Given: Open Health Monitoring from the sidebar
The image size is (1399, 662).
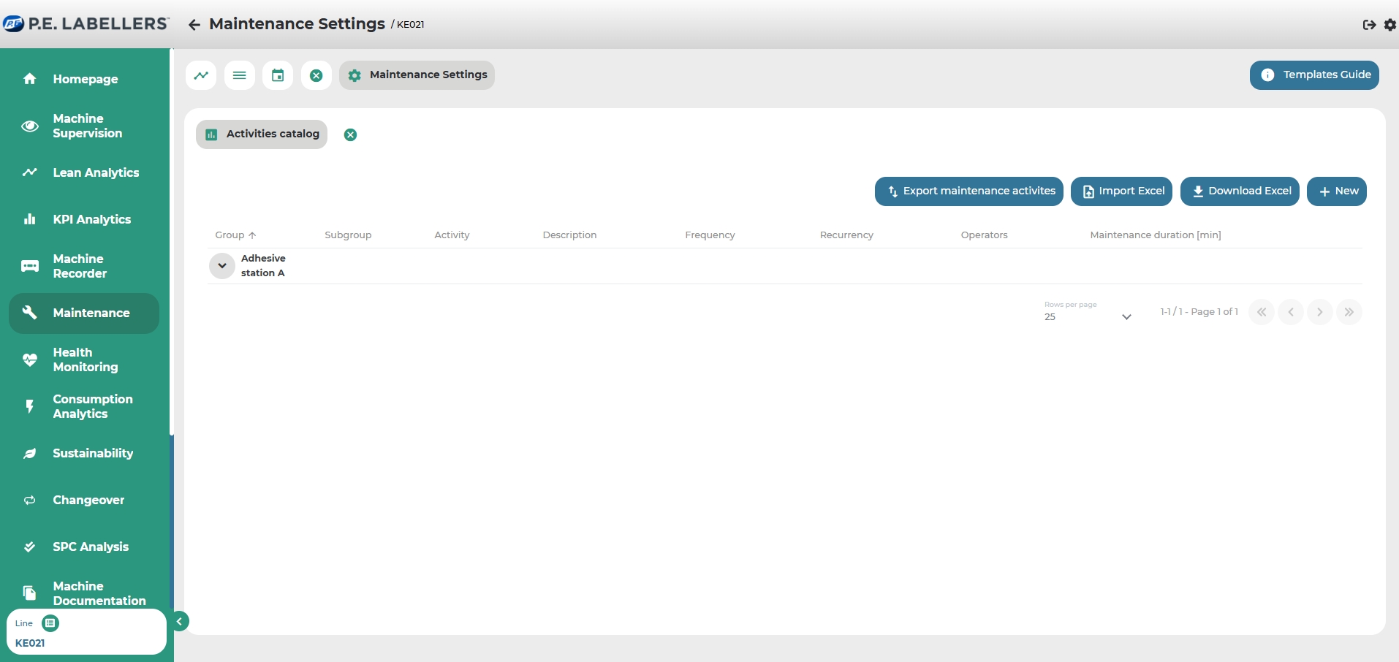Looking at the screenshot, I should click(x=85, y=359).
